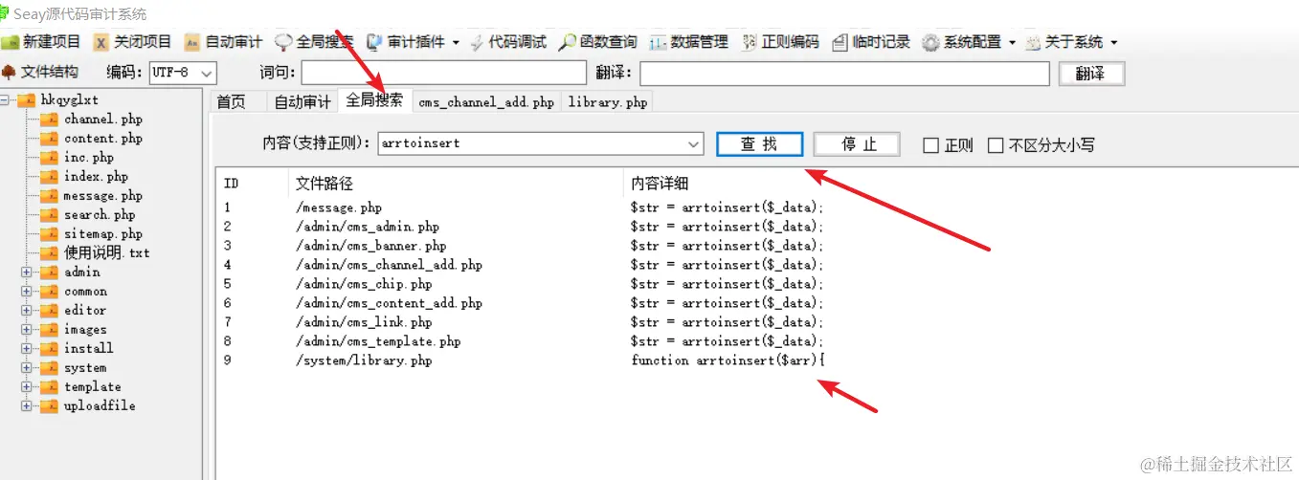Click the template folder icon

pyautogui.click(x=49, y=387)
